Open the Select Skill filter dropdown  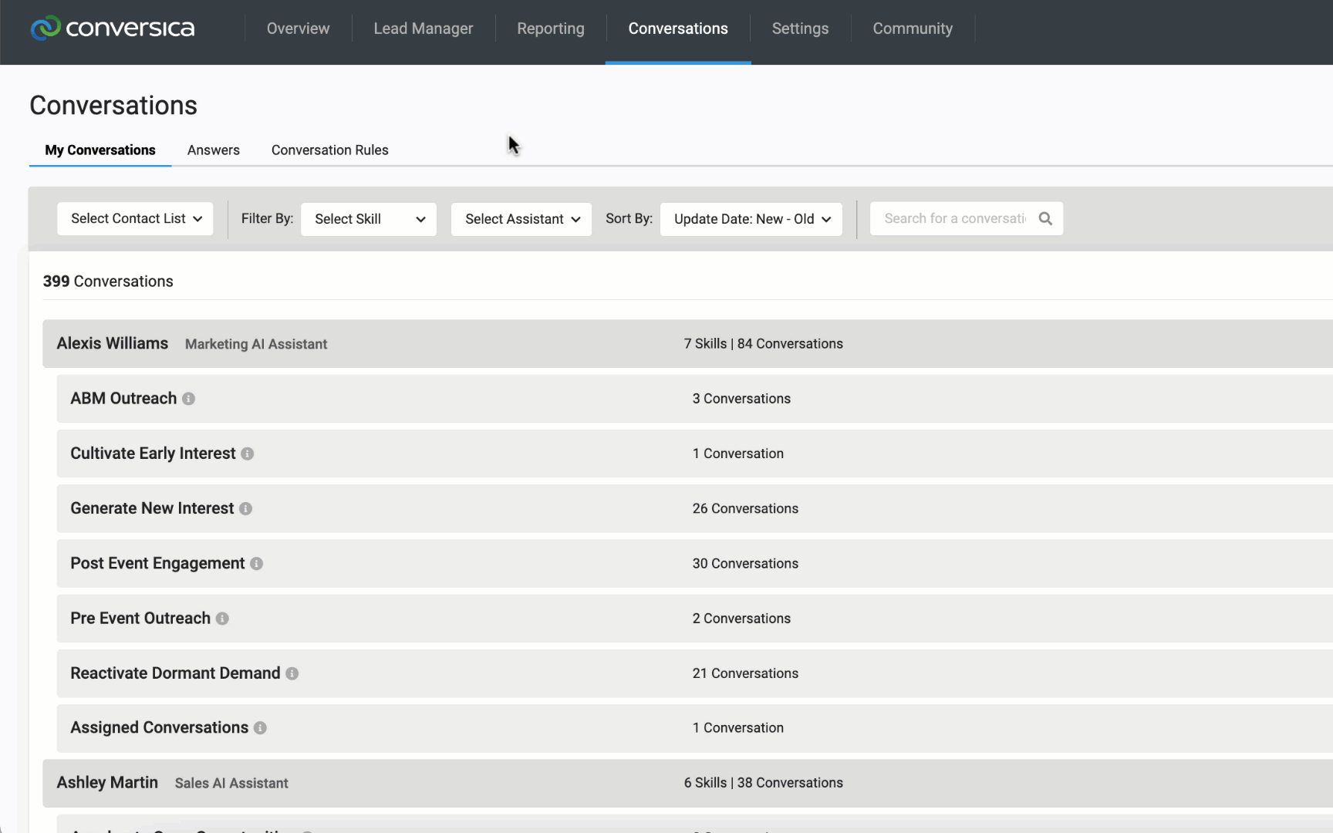pyautogui.click(x=369, y=219)
